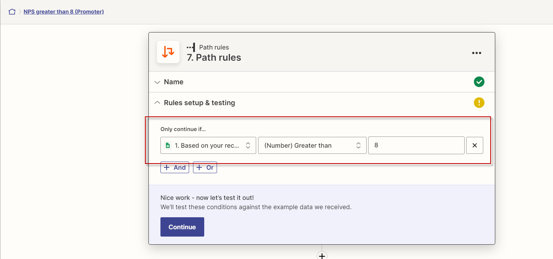Click the yellow warning icon on Rules setup
This screenshot has height=259, width=553.
[479, 102]
